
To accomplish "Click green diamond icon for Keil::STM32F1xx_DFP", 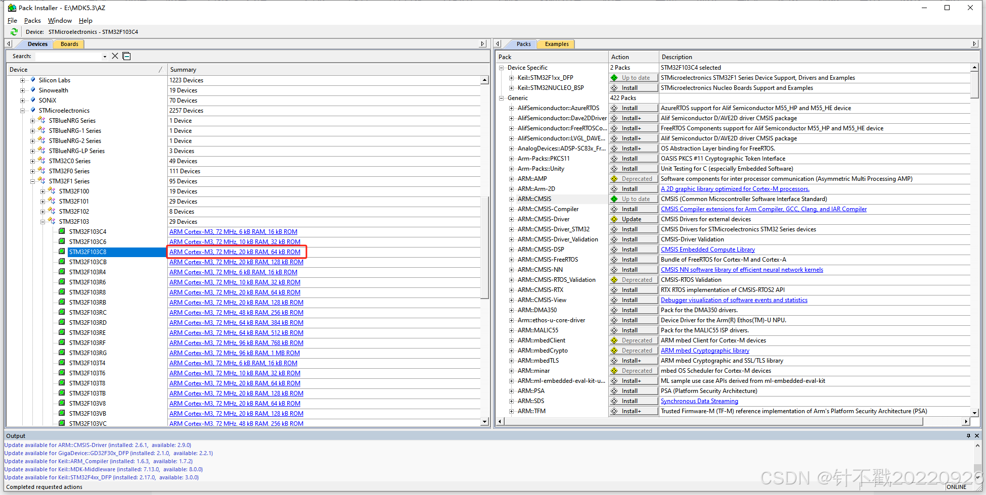I will [x=614, y=78].
